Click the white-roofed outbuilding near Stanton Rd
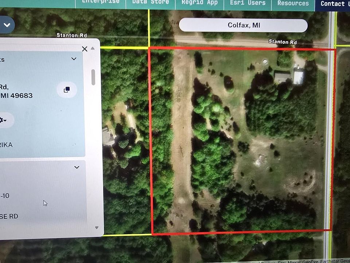 pos(299,77)
